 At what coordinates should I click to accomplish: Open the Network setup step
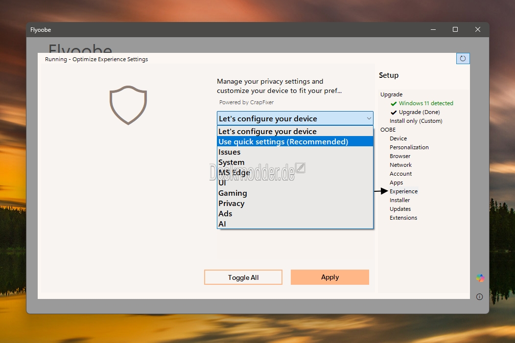click(400, 165)
